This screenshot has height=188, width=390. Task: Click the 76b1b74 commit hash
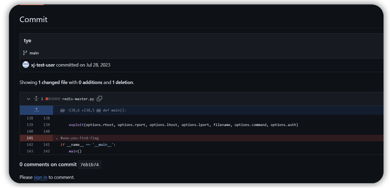pos(89,165)
